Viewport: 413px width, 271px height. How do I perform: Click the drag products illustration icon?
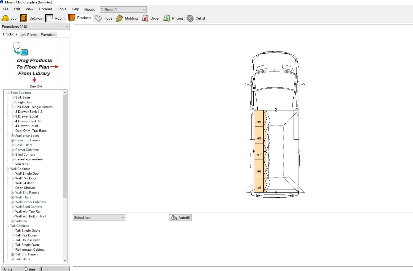coord(20,49)
